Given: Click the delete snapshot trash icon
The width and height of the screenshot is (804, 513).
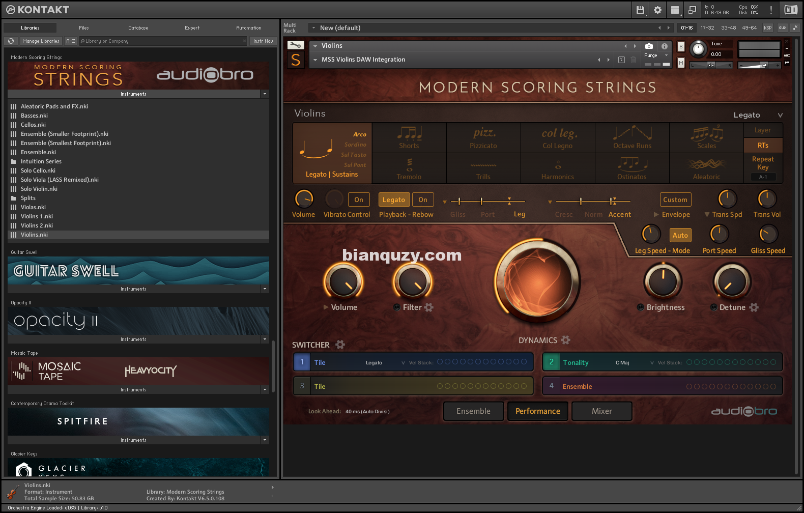Looking at the screenshot, I should (634, 60).
